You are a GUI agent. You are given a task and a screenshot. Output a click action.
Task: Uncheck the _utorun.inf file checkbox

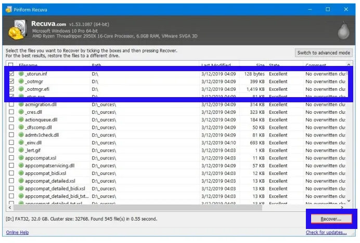point(11,74)
